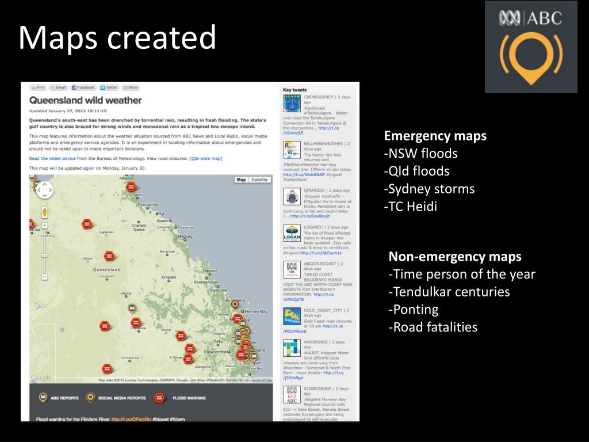Share the page on Twitter
Screen dimensions: 589x442
click(109, 87)
